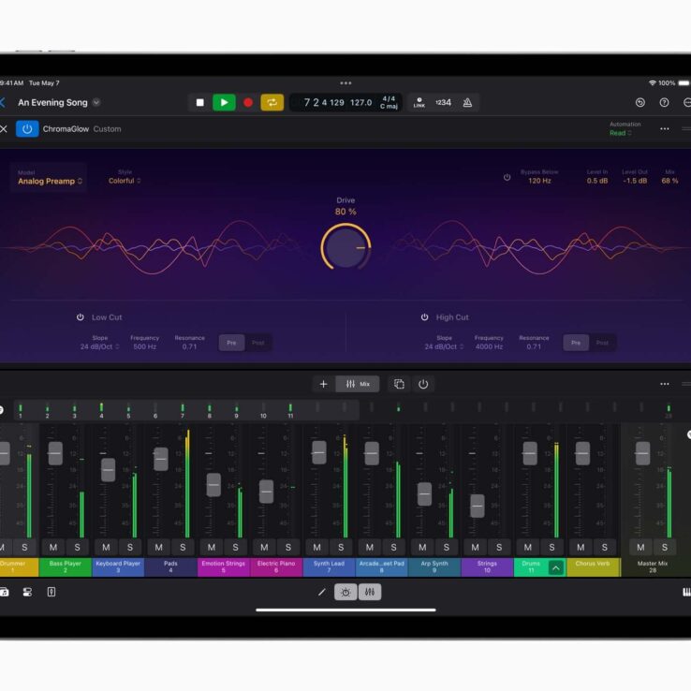Viewport: 691px width, 691px height.
Task: Toggle the LINK sync icon
Action: point(419,103)
